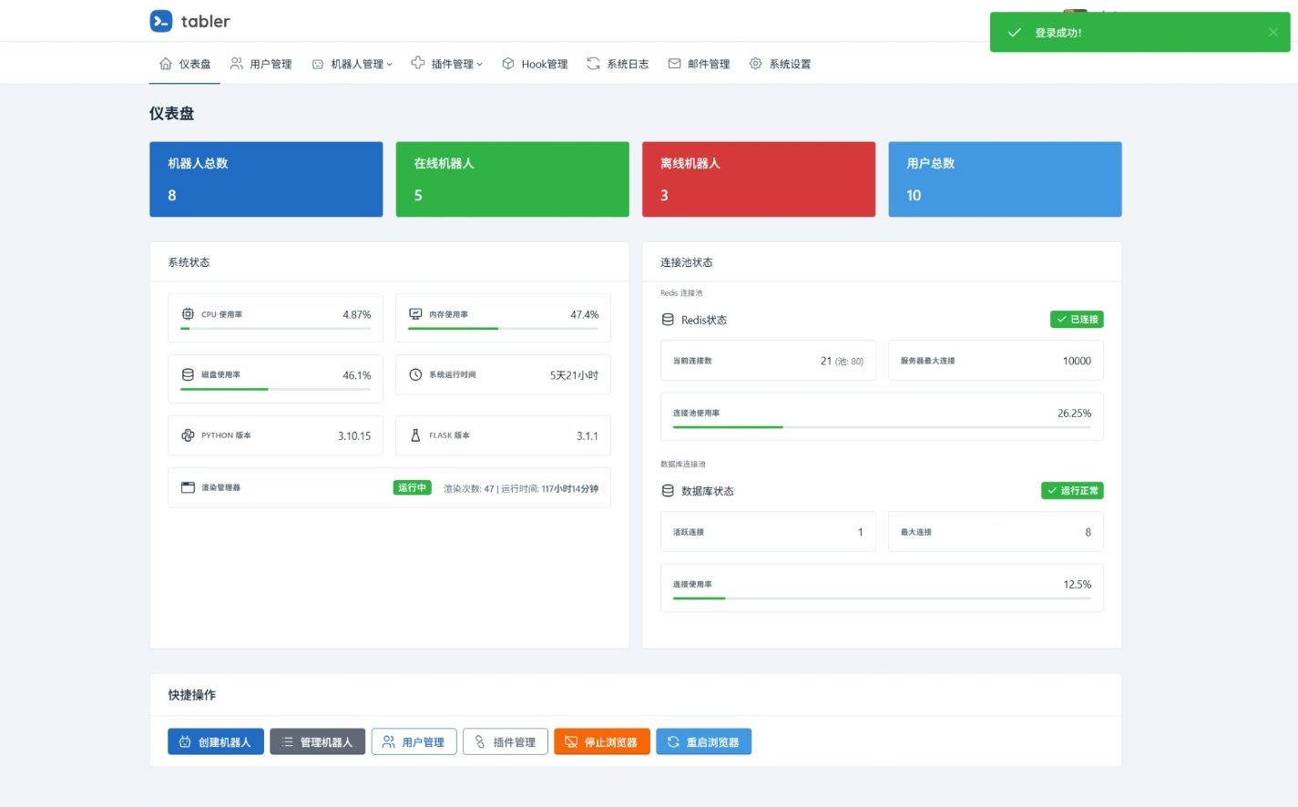Click the CPU 使用率 chip icon
The width and height of the screenshot is (1298, 807).
coord(188,314)
